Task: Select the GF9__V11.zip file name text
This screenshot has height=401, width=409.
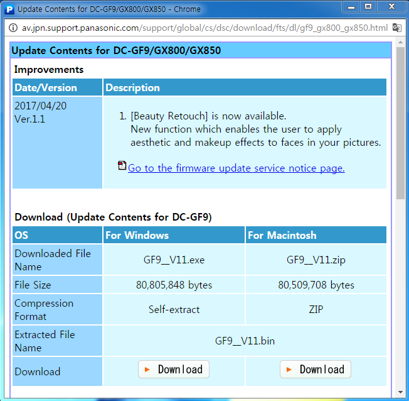Action: pos(316,260)
